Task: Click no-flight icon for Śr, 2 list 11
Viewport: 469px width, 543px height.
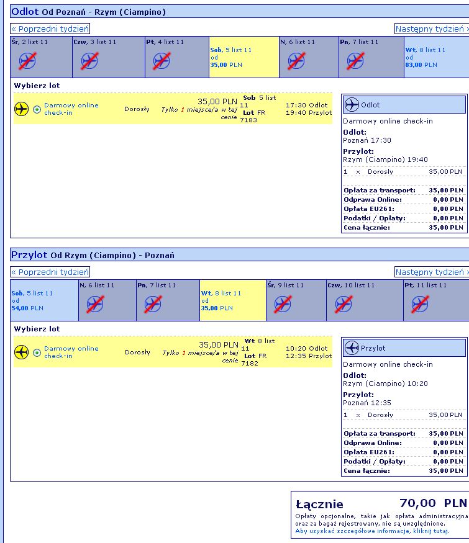Action: point(27,61)
